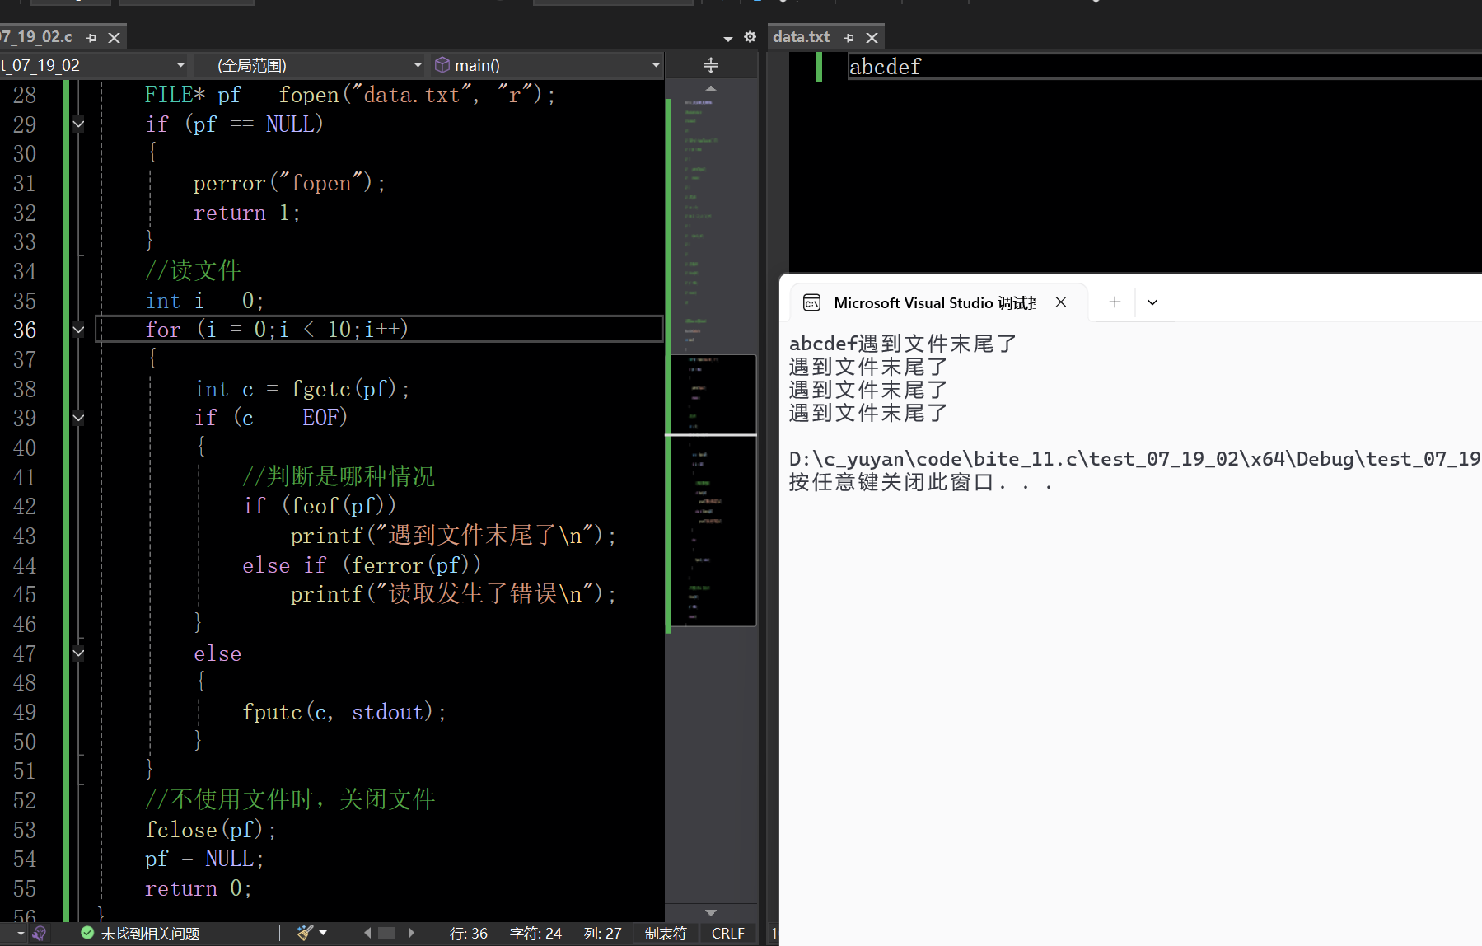Collapse the for loop block at line 36

pyautogui.click(x=78, y=330)
